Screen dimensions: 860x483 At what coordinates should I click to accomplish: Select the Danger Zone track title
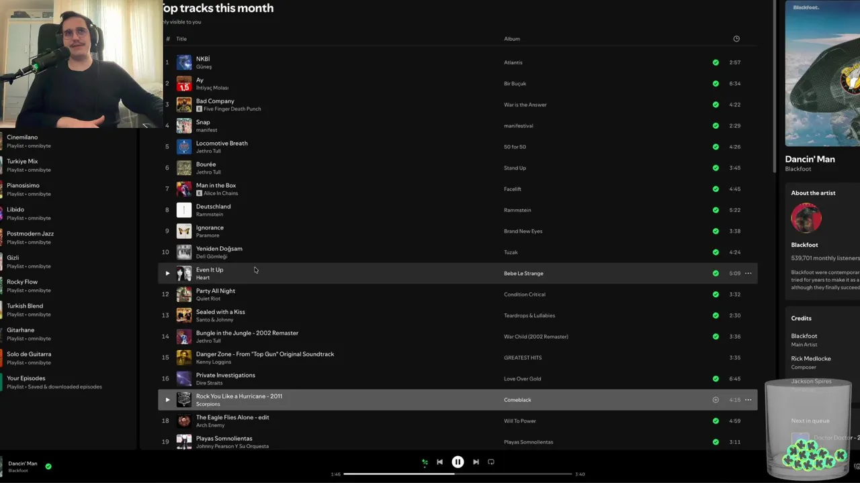pos(265,354)
